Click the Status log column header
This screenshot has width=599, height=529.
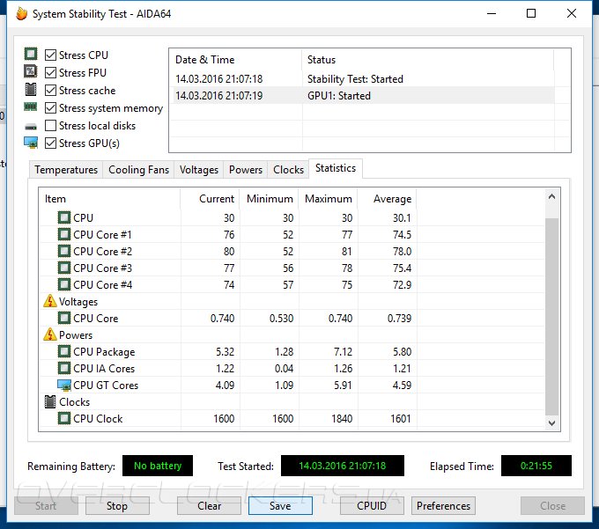point(427,60)
